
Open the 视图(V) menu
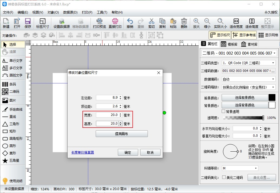[x=38, y=12]
